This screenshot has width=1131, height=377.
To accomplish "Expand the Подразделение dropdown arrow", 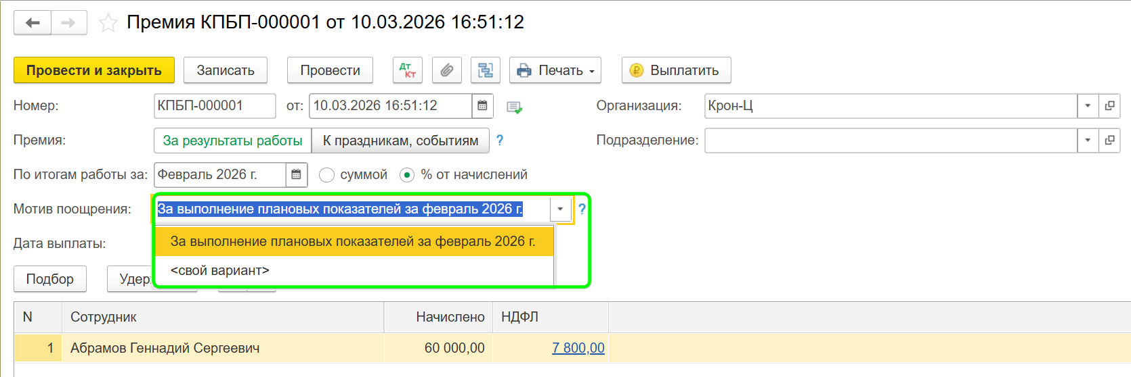I will [x=1088, y=141].
